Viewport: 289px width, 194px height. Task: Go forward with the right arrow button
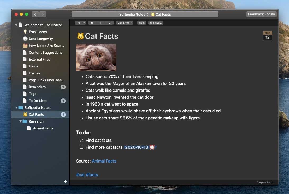point(43,14)
